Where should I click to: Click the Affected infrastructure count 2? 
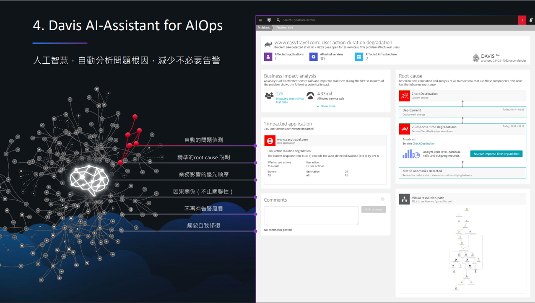pyautogui.click(x=367, y=59)
